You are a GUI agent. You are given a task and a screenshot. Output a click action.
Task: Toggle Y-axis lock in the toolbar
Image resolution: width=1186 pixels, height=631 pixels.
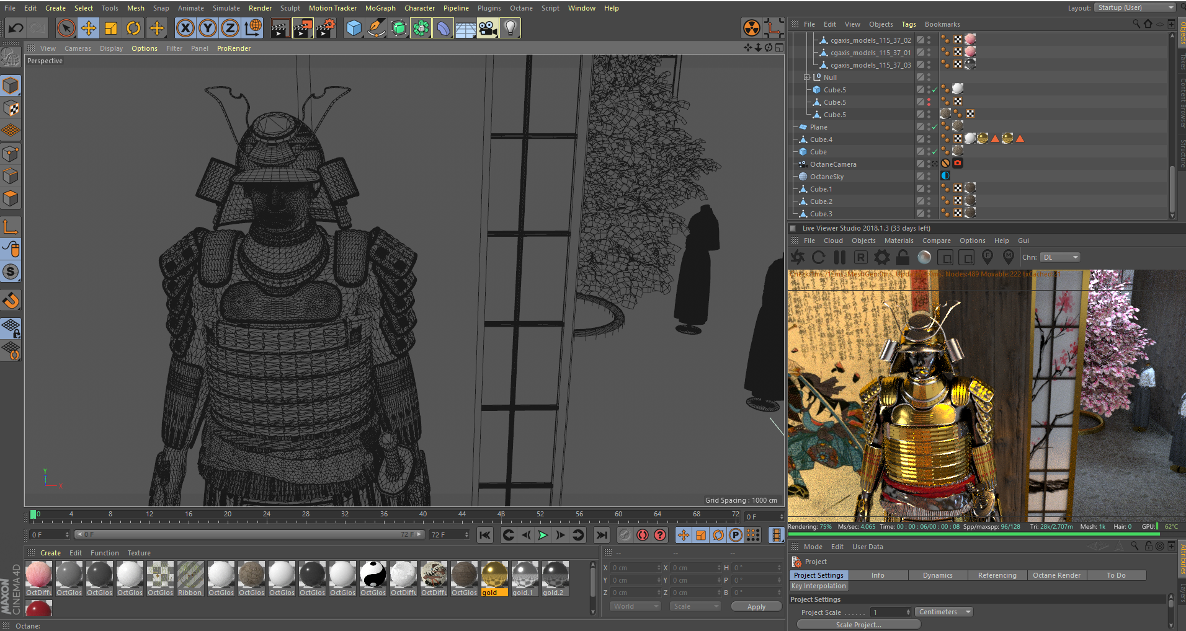[208, 28]
